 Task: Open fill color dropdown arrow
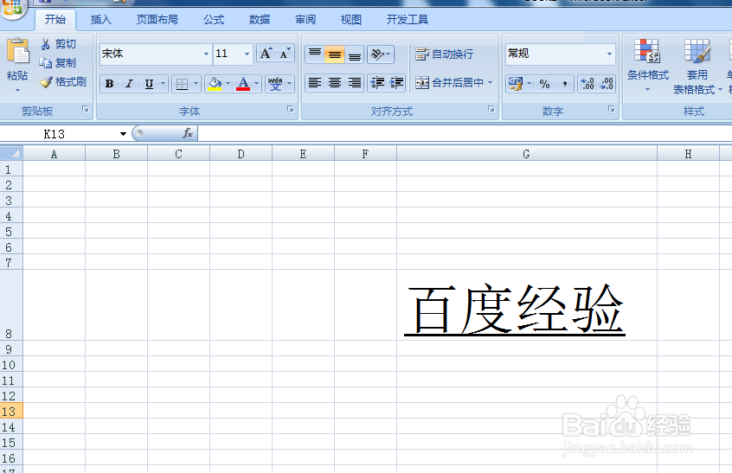228,84
